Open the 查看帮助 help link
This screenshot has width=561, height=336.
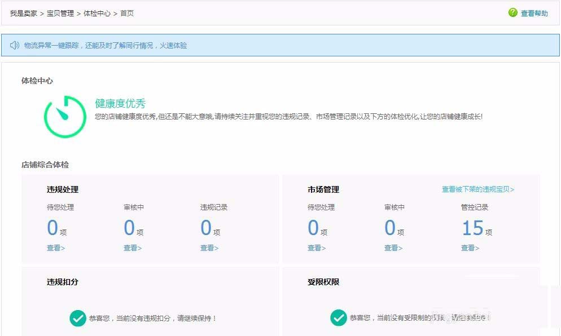[x=534, y=13]
